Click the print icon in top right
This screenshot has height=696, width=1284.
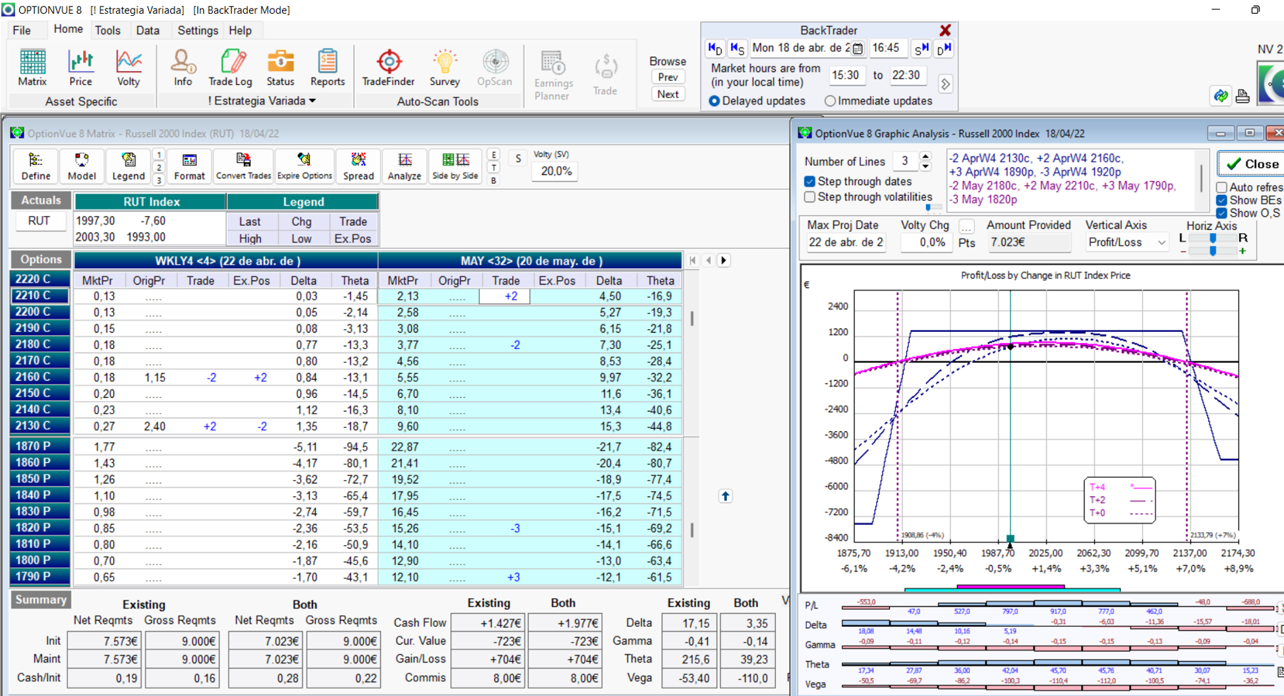pos(1242,96)
